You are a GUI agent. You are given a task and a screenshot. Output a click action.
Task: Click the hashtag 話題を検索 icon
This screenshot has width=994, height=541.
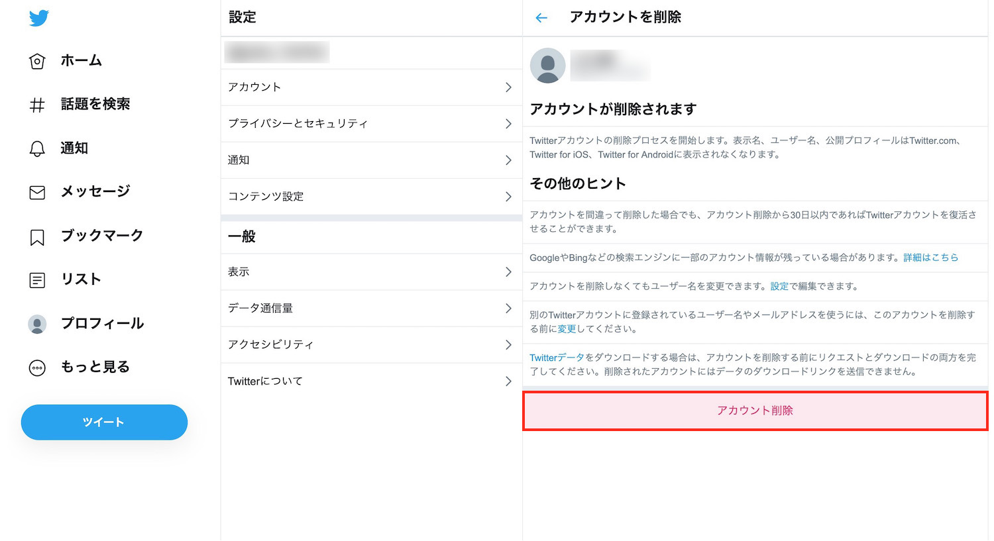click(x=37, y=105)
